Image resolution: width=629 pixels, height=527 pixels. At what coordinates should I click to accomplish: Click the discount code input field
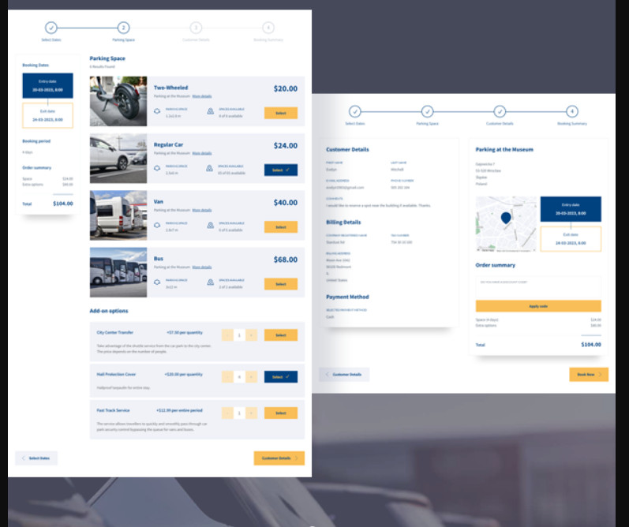(x=538, y=287)
